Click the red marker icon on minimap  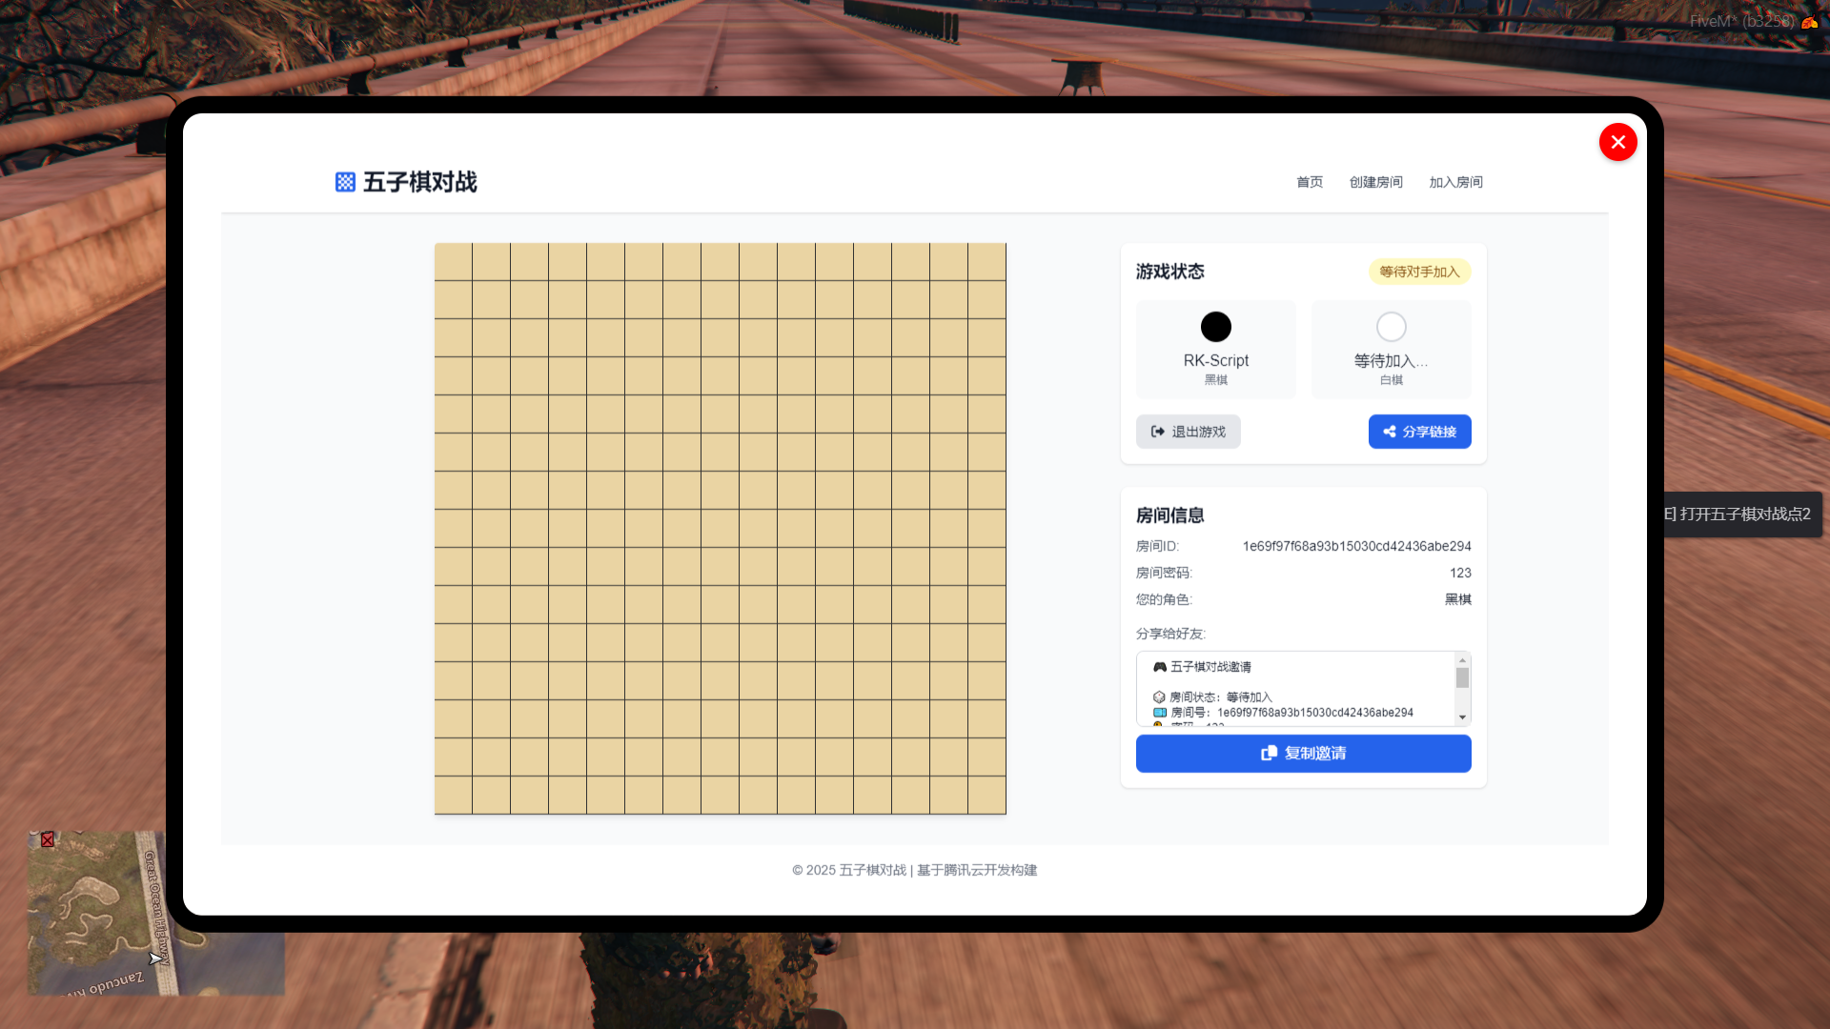(x=48, y=839)
